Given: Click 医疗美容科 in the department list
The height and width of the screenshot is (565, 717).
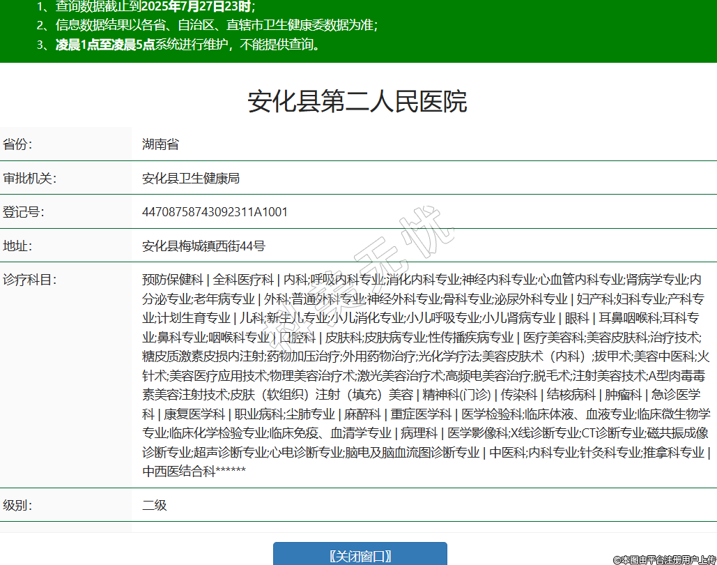Looking at the screenshot, I should coord(553,337).
